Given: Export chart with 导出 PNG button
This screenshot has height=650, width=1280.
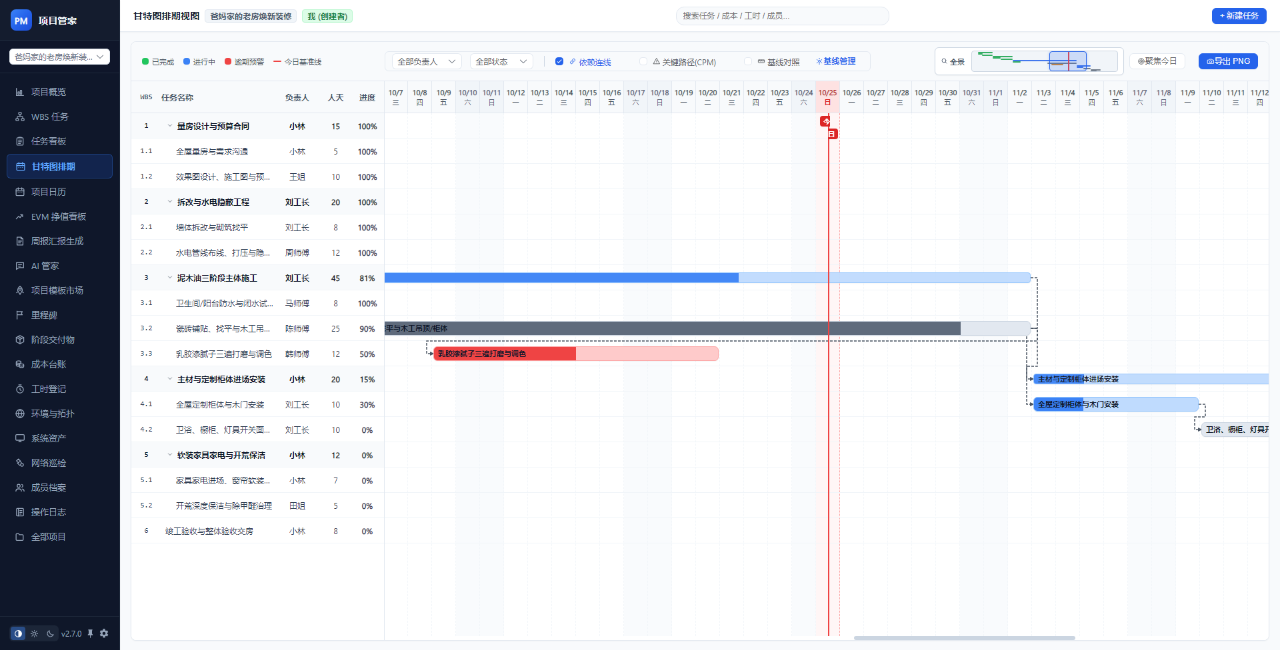Looking at the screenshot, I should click(1228, 61).
